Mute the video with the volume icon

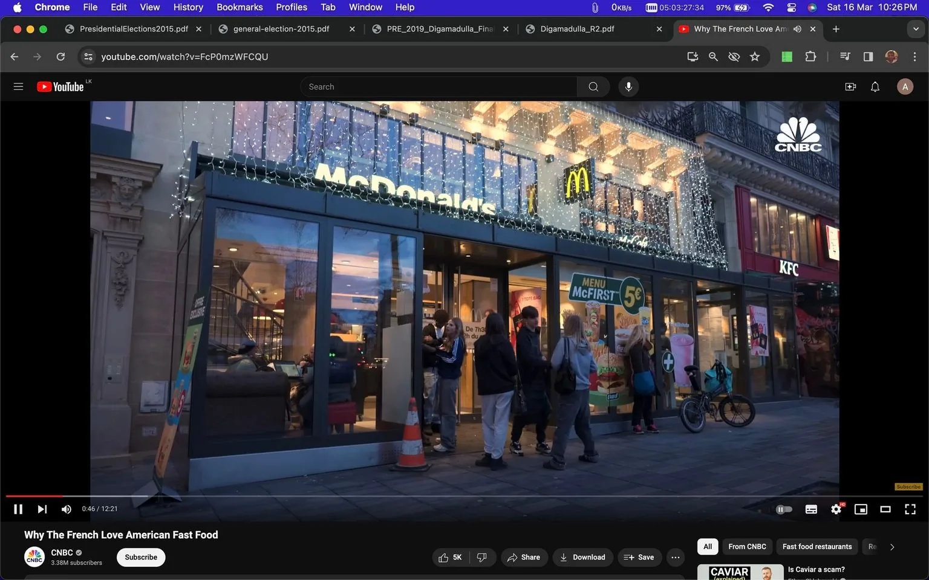pyautogui.click(x=66, y=509)
